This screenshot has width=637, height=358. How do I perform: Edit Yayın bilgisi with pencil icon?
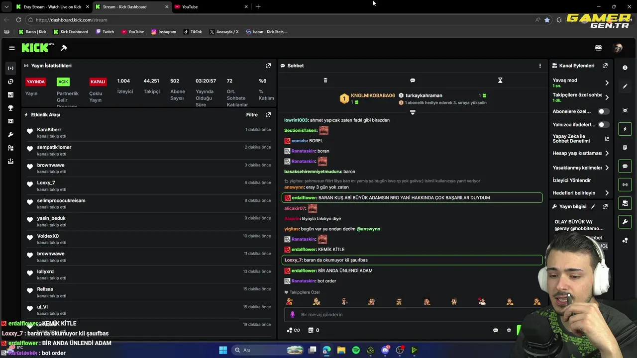[x=593, y=206]
